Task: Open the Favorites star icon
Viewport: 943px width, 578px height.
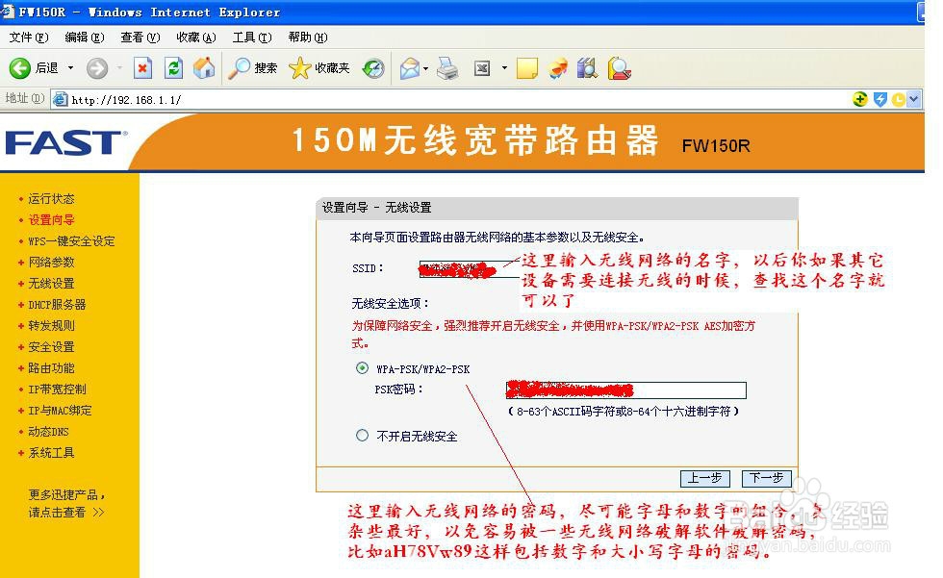Action: point(299,68)
